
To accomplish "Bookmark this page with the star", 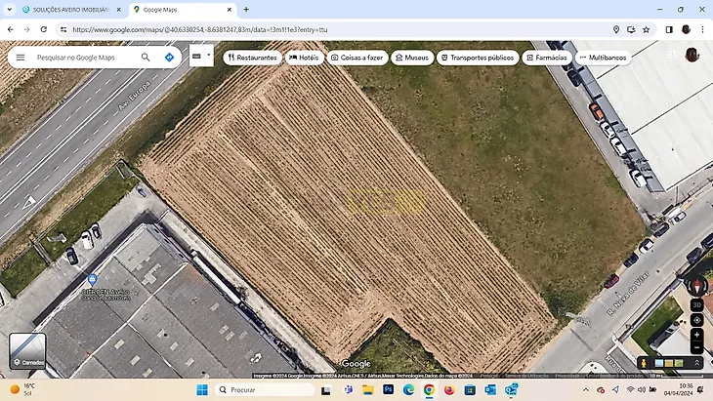I will pyautogui.click(x=647, y=29).
